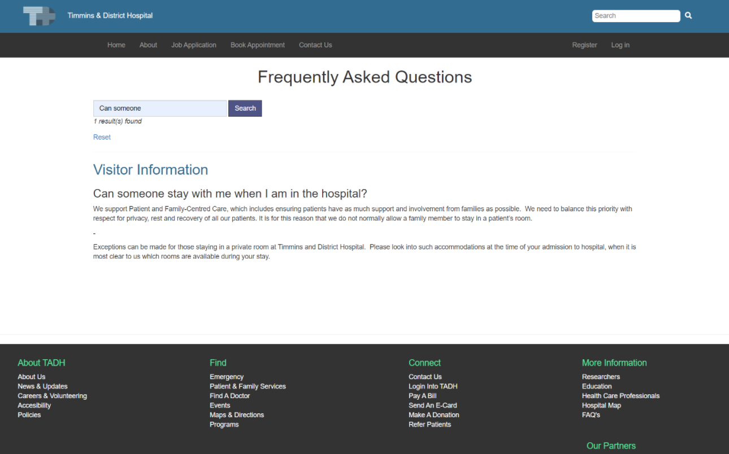Image resolution: width=729 pixels, height=454 pixels.
Task: Open Make A Donation link
Action: (433, 415)
